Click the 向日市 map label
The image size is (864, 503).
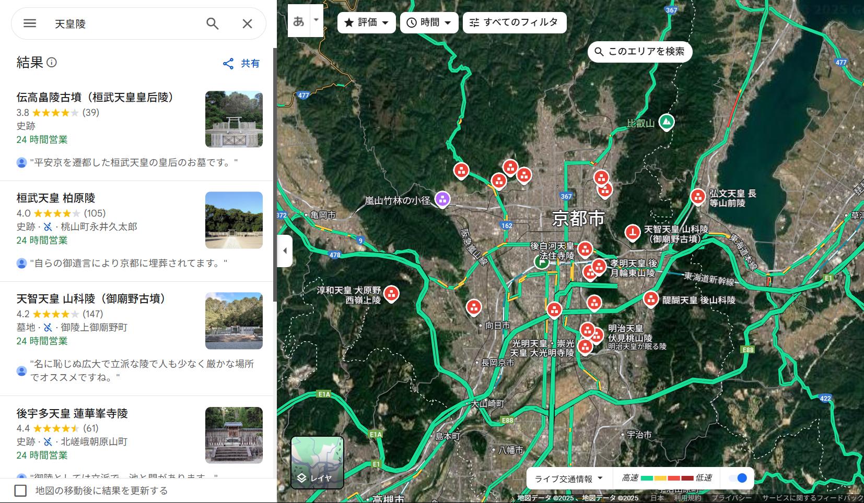[x=497, y=326]
